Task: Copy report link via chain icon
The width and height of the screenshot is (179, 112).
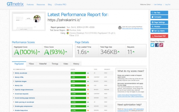Action: click(161, 45)
